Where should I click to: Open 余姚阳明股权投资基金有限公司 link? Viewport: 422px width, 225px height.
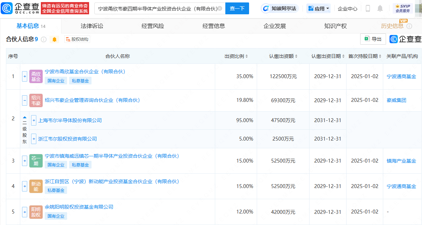[x=79, y=207]
